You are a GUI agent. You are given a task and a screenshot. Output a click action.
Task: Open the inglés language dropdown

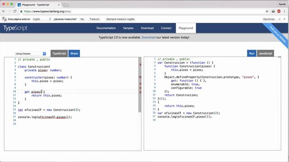coord(42,19)
